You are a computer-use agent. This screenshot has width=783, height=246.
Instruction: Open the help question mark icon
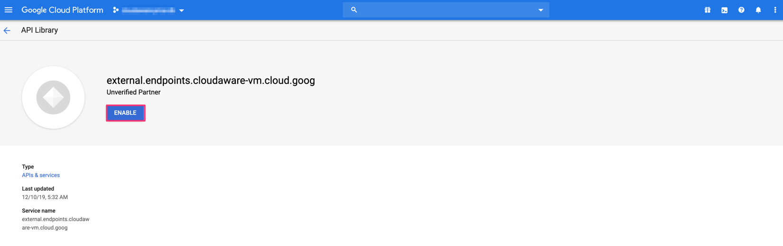[741, 10]
